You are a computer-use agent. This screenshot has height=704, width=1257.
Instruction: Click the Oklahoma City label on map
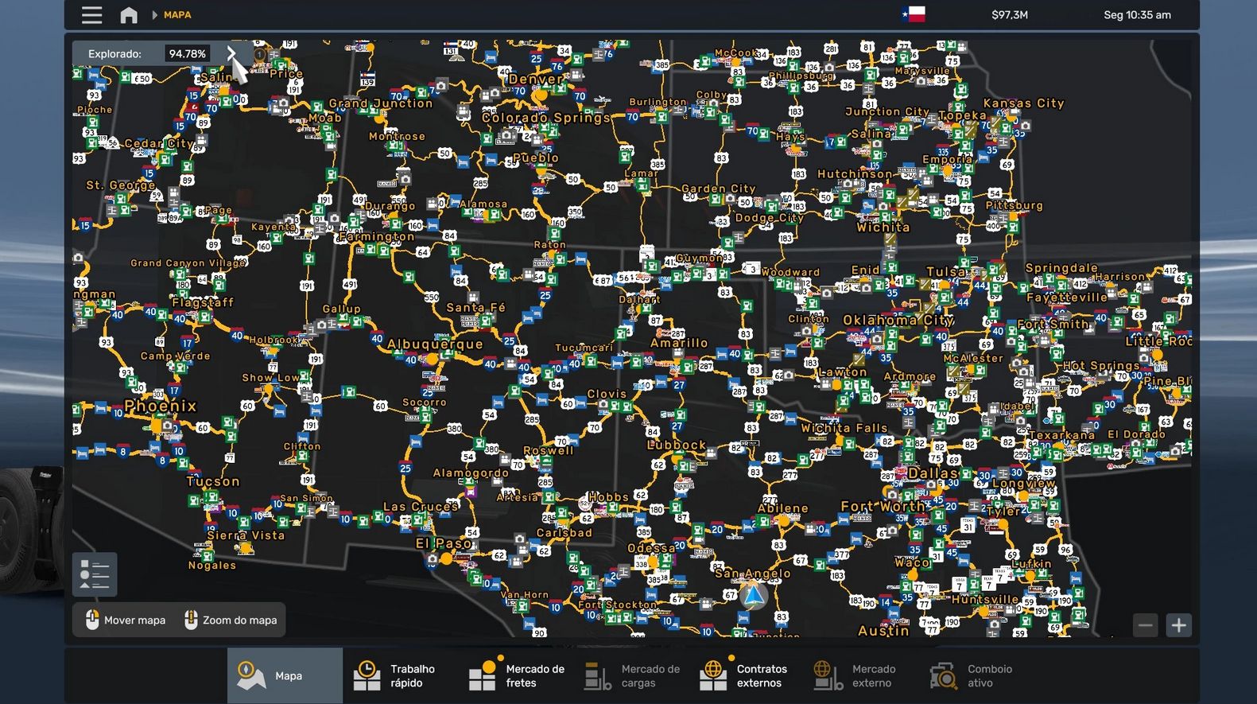[x=898, y=320]
